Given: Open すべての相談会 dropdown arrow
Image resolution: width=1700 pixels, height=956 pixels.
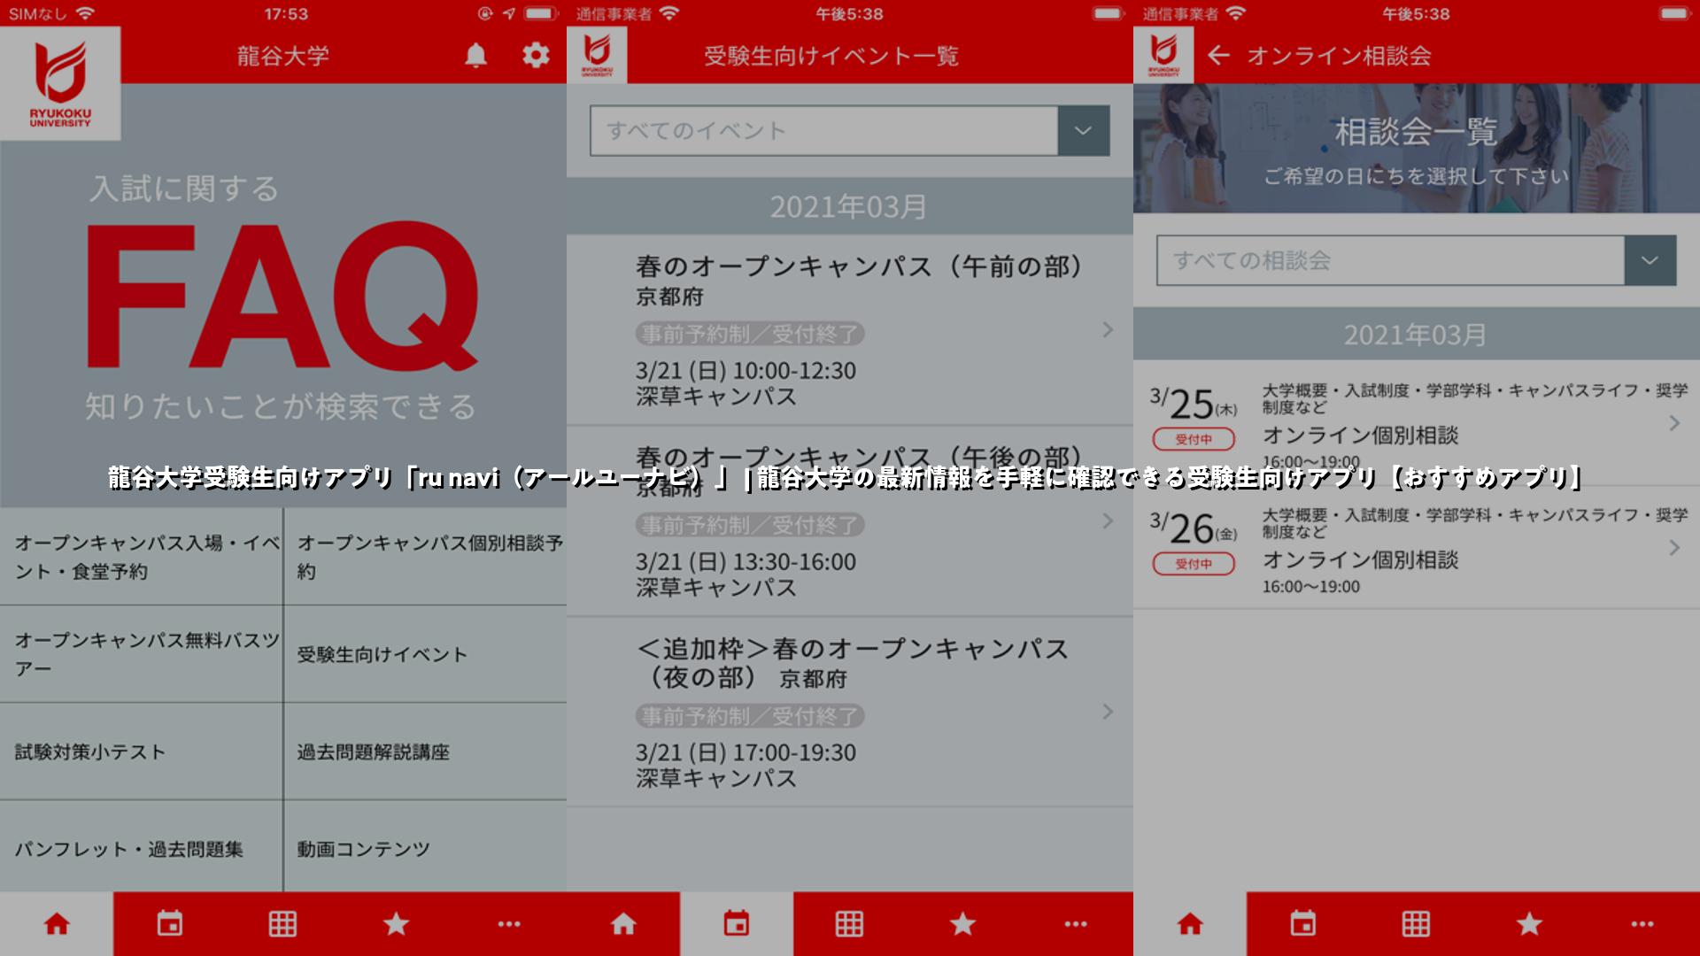Looking at the screenshot, I should (x=1650, y=260).
